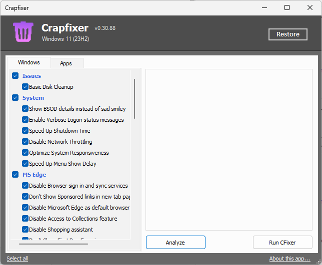
Task: Uncheck Disable Access to Collections feature
Action: 25,219
